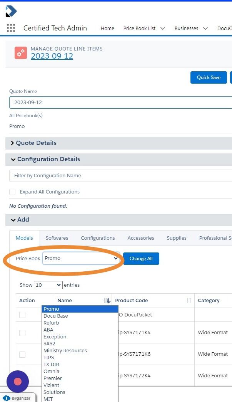Switch to the Models tab
Screen dimensions: 232x402
pos(24,238)
